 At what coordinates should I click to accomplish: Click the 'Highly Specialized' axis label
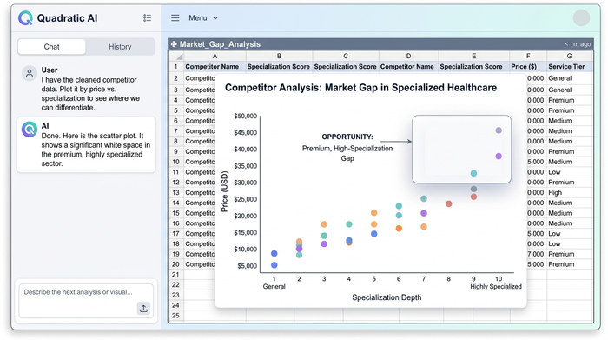click(496, 287)
